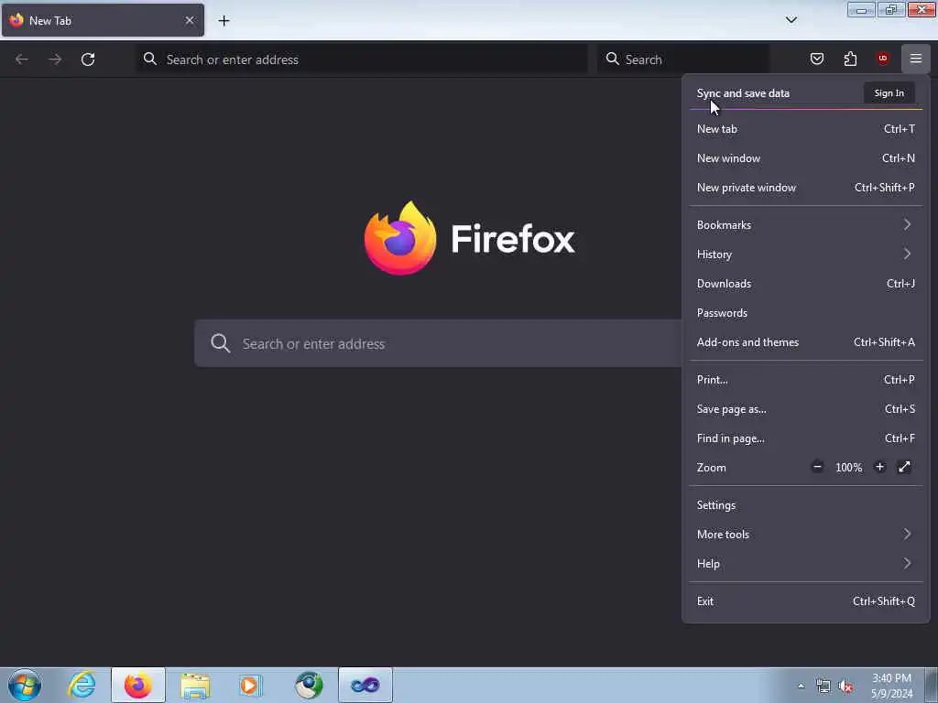Choose New tab menu entry
The height and width of the screenshot is (703, 938).
click(x=805, y=129)
